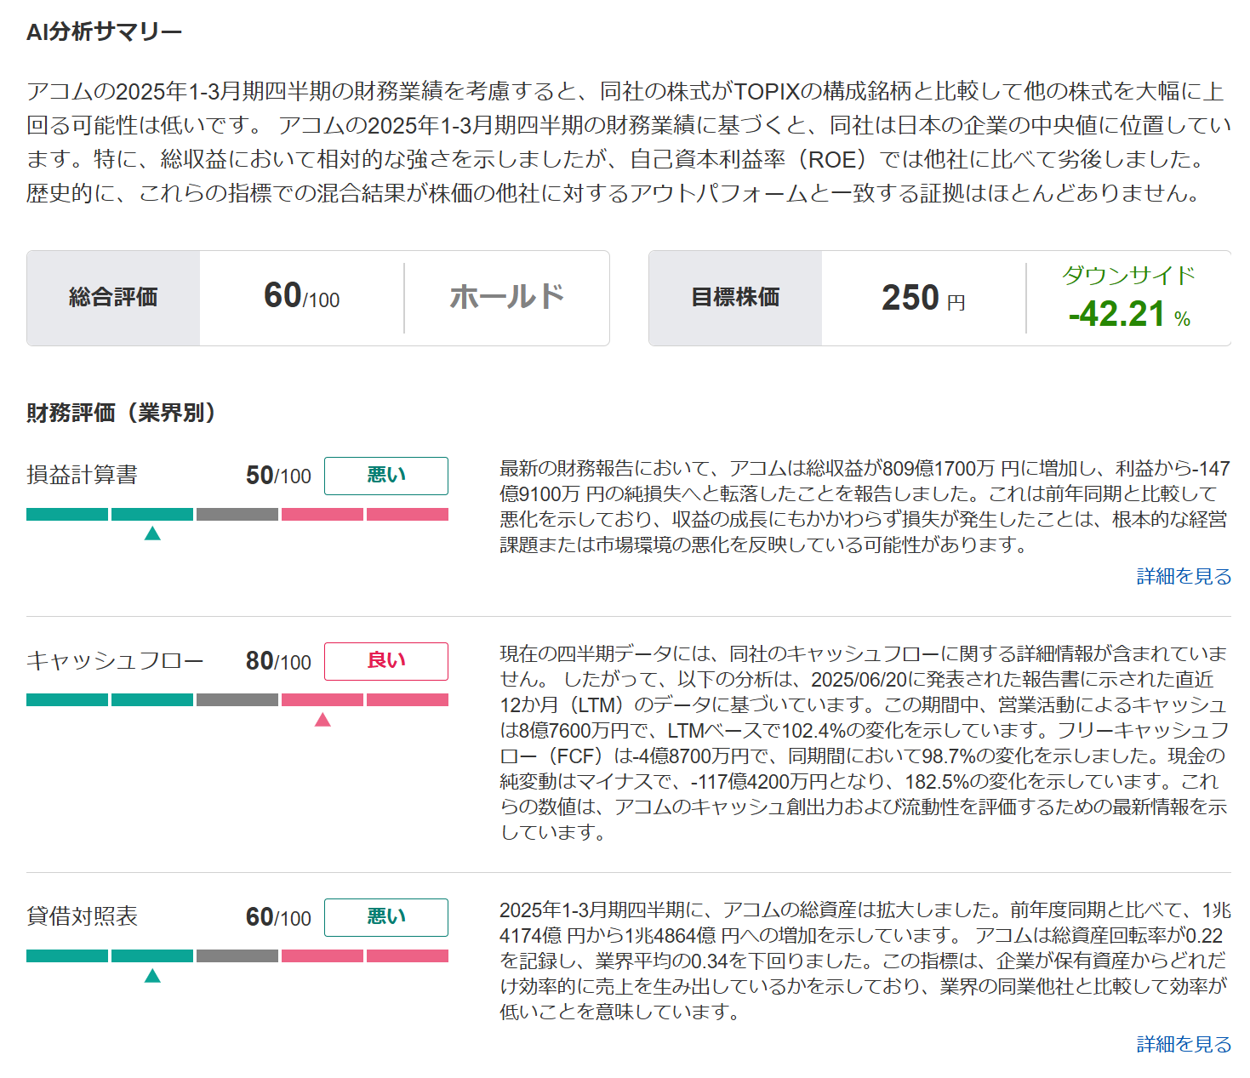The height and width of the screenshot is (1078, 1250).
Task: Click the 貸借対照表 rating bar
Action: [237, 955]
